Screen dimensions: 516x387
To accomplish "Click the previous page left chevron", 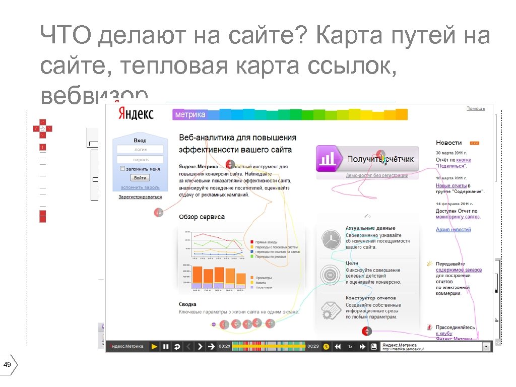I will 188,347.
